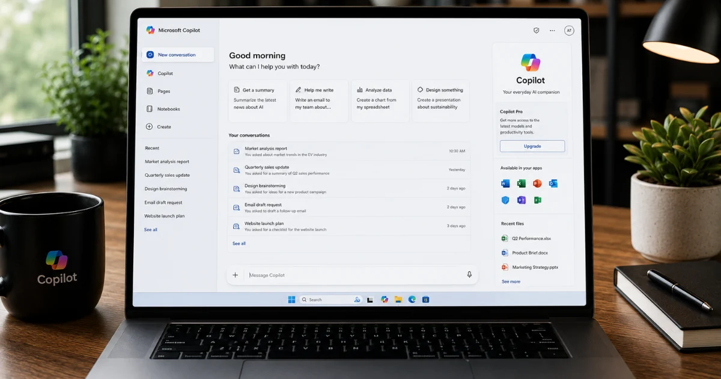Screen dimensions: 721x379
Task: Open Microsoft Edge on the taskbar
Action: click(x=412, y=299)
